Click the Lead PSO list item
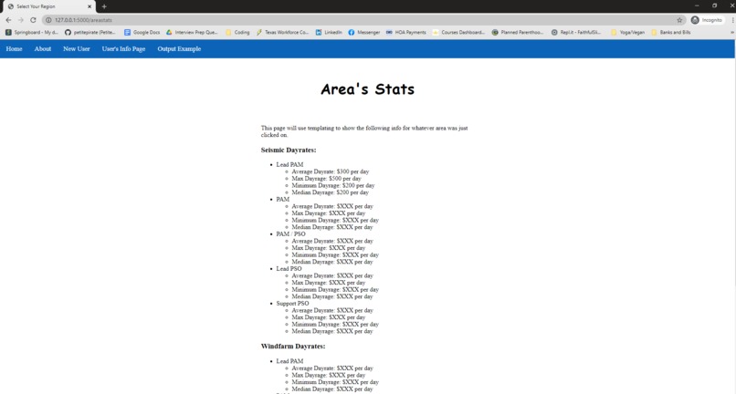Image resolution: width=736 pixels, height=394 pixels. (289, 269)
